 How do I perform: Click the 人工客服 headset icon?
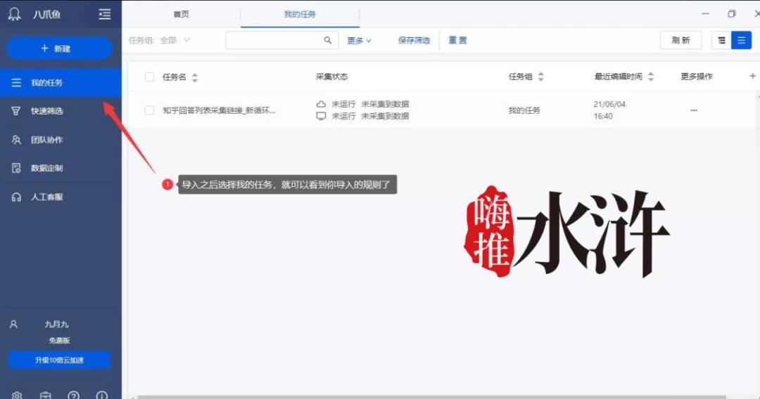[16, 197]
